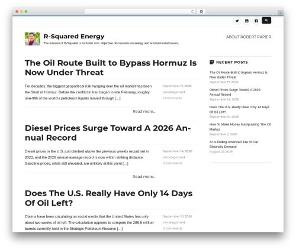
Task: Click the Recent Posts heading text
Action: [x=232, y=62]
